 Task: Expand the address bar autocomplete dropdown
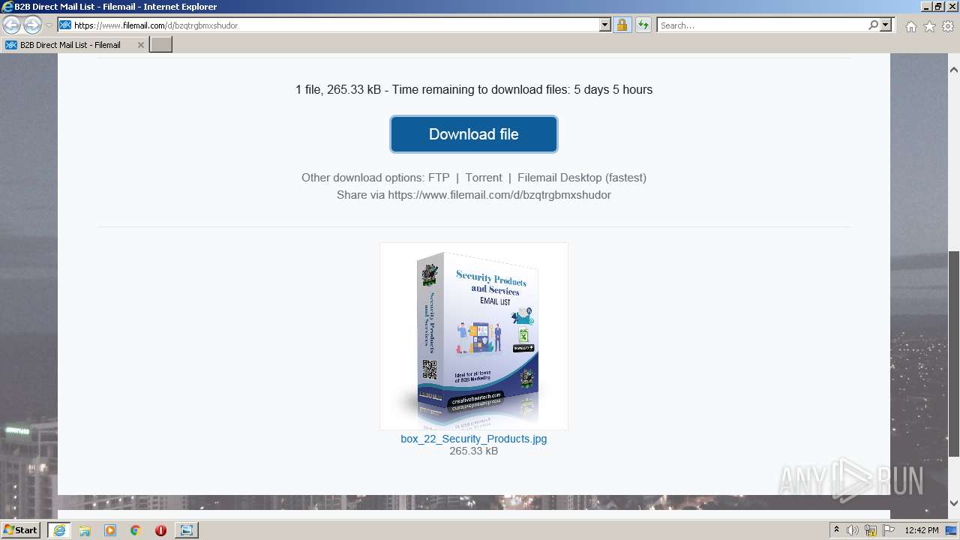(605, 25)
